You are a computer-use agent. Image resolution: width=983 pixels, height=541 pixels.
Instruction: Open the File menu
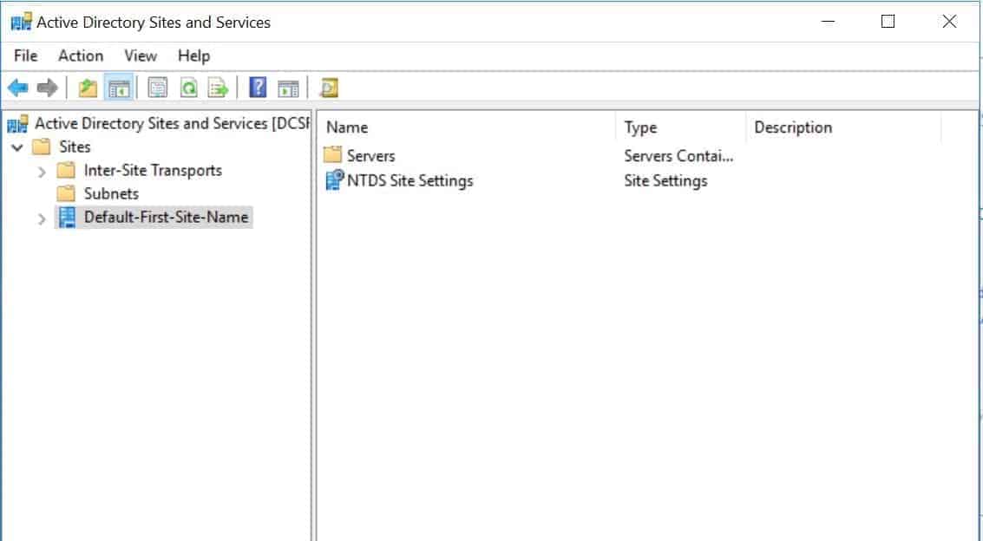click(24, 55)
